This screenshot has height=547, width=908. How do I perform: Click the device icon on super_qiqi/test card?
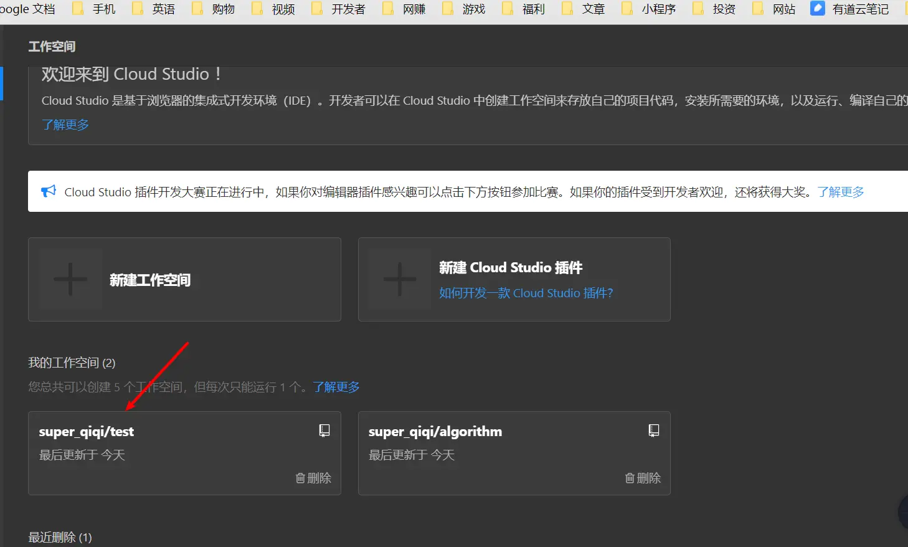pos(324,430)
